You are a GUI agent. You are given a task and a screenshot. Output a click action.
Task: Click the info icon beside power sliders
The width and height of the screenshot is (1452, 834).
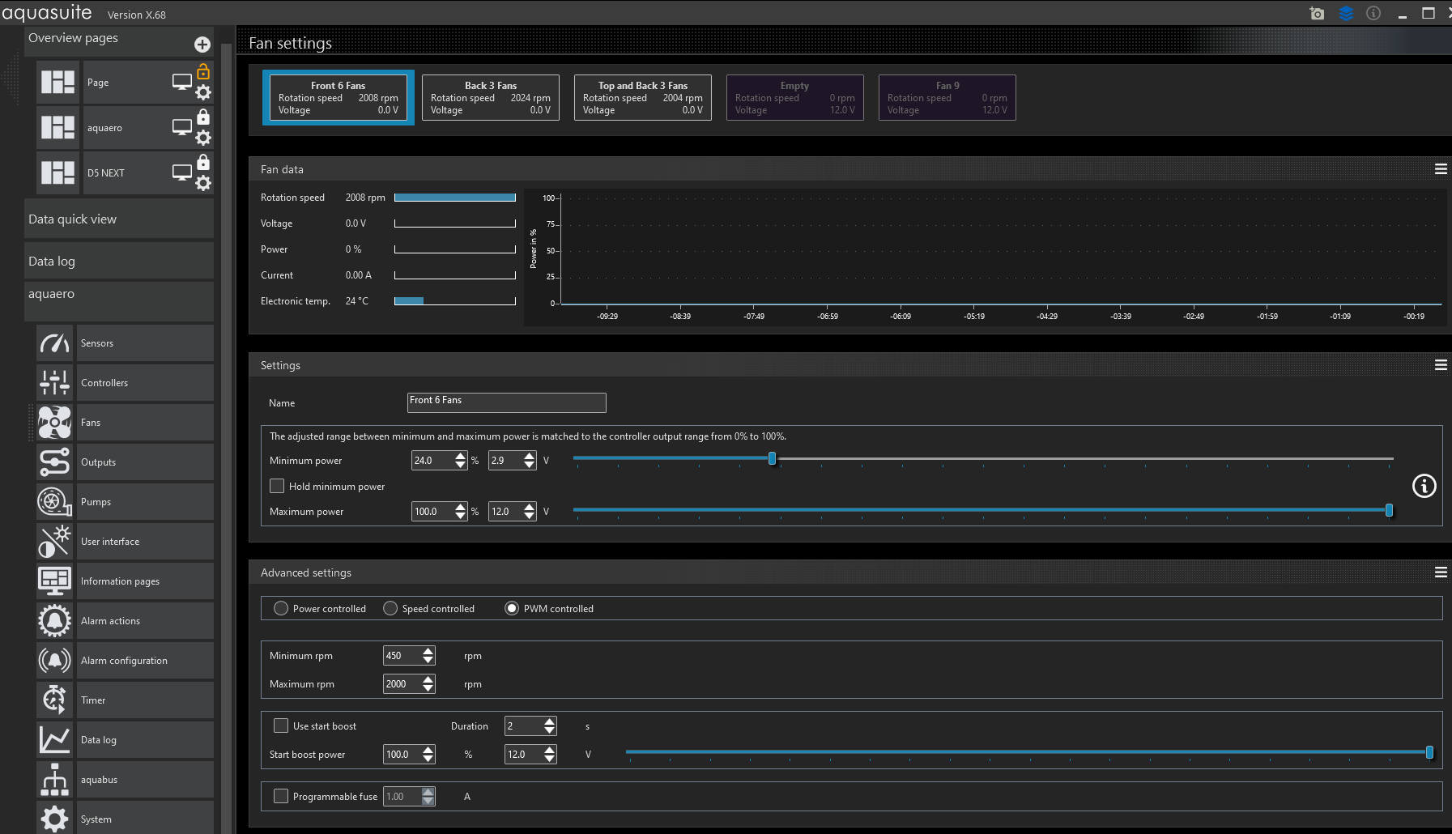pyautogui.click(x=1424, y=486)
